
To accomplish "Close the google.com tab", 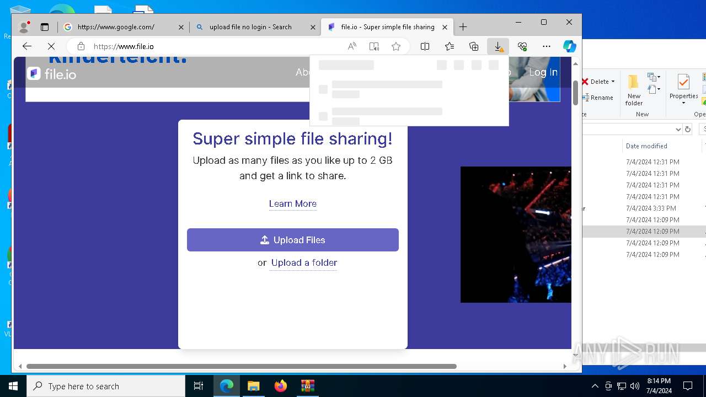I will click(181, 27).
